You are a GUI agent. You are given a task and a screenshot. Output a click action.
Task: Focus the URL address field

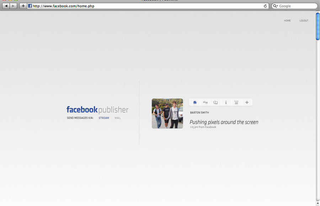pyautogui.click(x=148, y=6)
